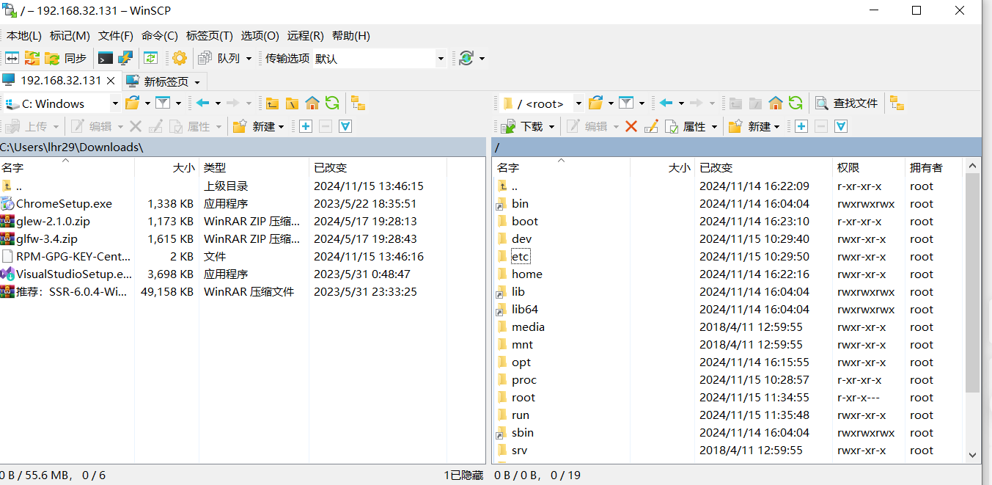Click local panel open directory folder icon

(x=133, y=103)
